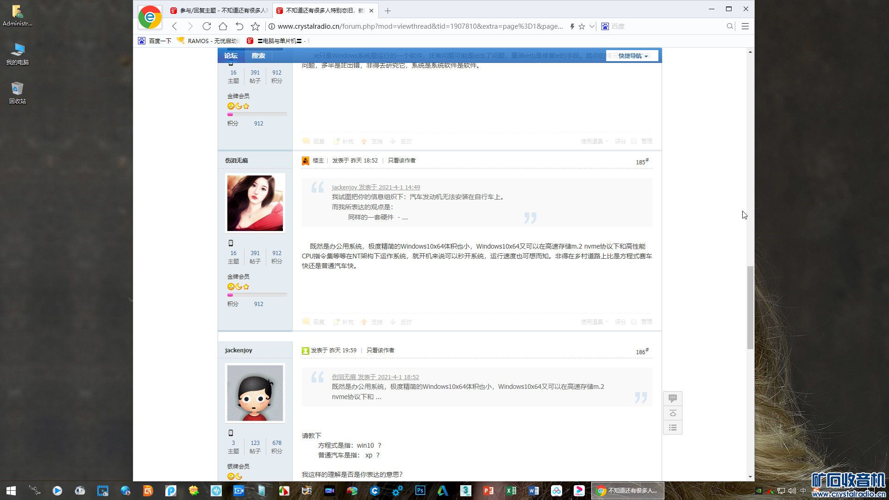
Task: Expand the address bar dropdown arrow
Action: 592,26
